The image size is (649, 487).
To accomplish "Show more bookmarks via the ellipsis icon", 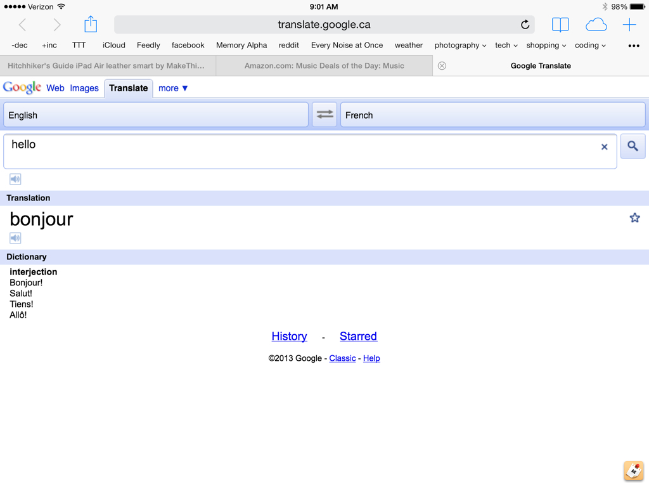I will pos(634,46).
